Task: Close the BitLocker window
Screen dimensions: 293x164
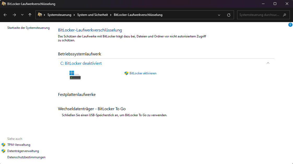Action: (x=287, y=4)
